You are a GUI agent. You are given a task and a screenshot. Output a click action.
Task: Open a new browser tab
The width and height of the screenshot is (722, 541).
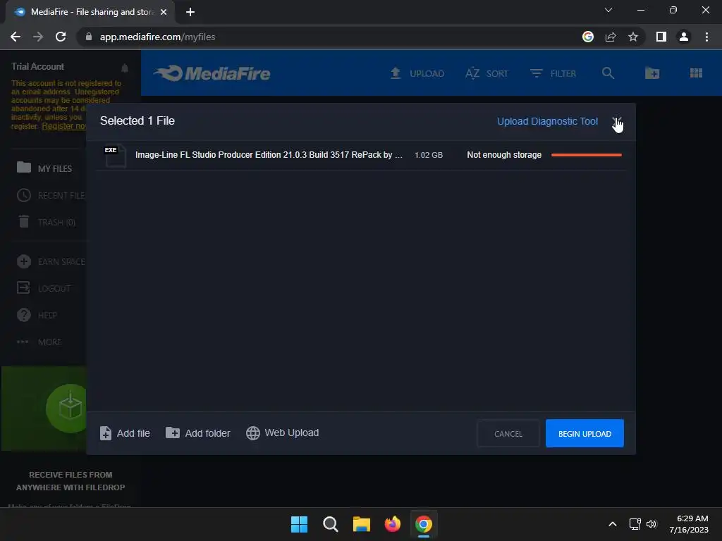(190, 12)
